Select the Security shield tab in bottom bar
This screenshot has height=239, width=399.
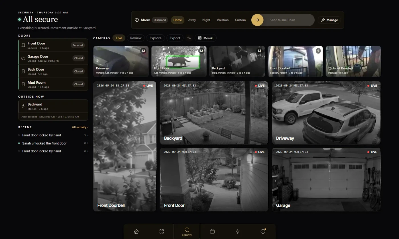tap(187, 231)
